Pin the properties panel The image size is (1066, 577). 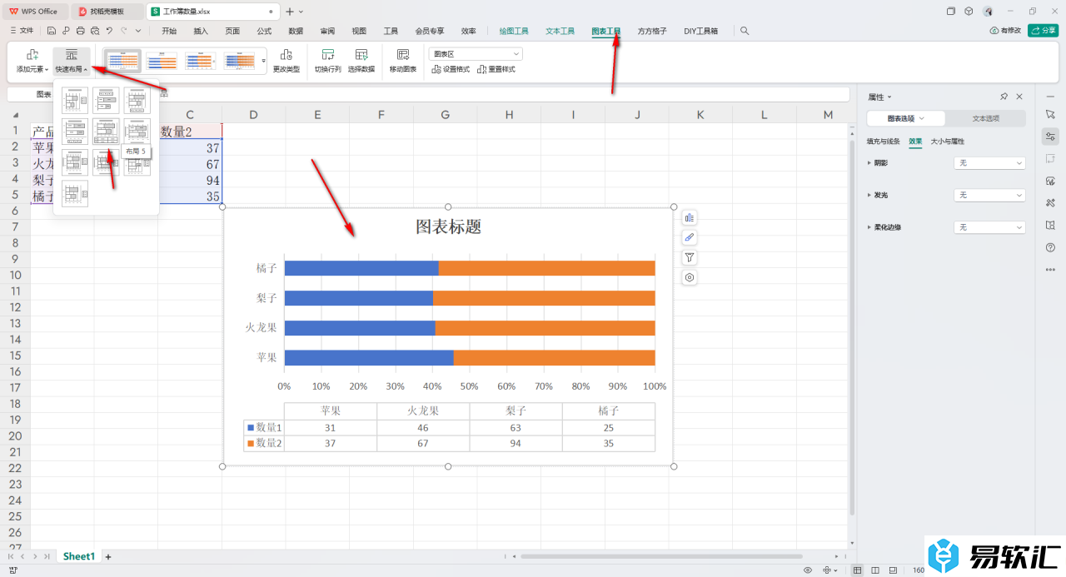click(1004, 97)
